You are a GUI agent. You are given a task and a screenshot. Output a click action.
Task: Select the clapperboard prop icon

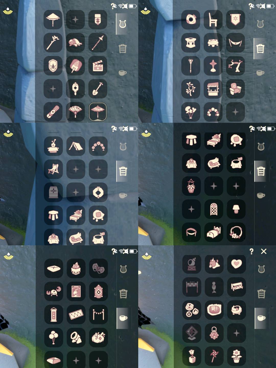click(x=98, y=66)
